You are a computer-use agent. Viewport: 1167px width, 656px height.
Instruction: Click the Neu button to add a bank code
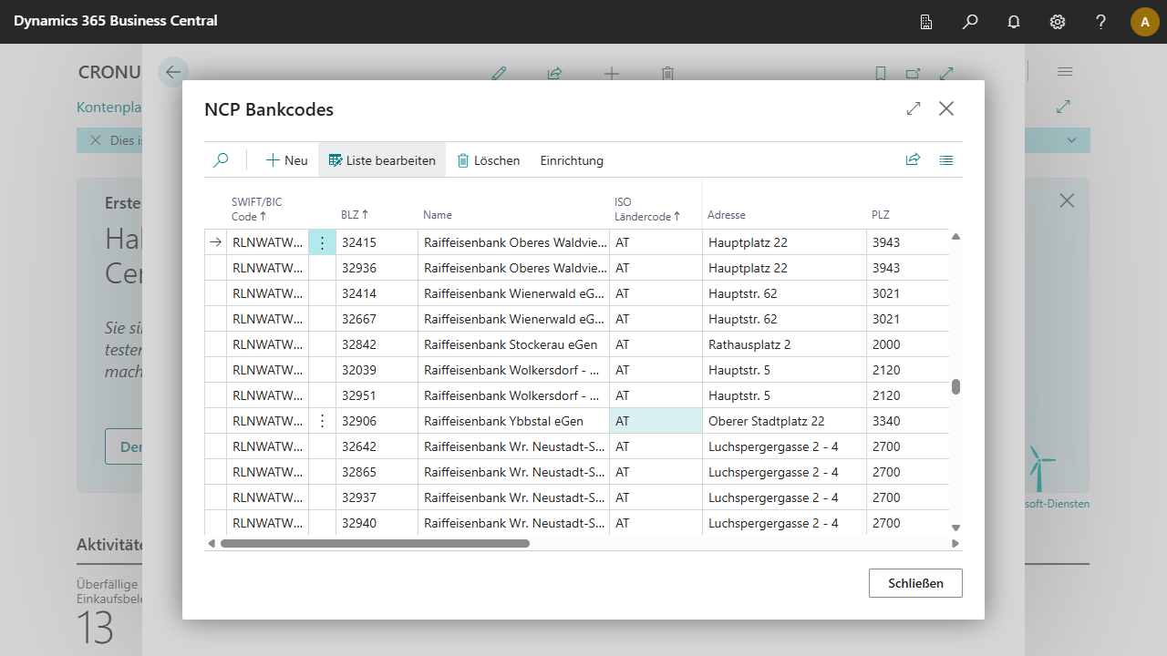coord(286,160)
